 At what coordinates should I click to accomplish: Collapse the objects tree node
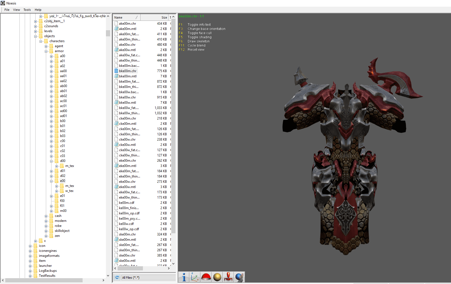pos(35,36)
